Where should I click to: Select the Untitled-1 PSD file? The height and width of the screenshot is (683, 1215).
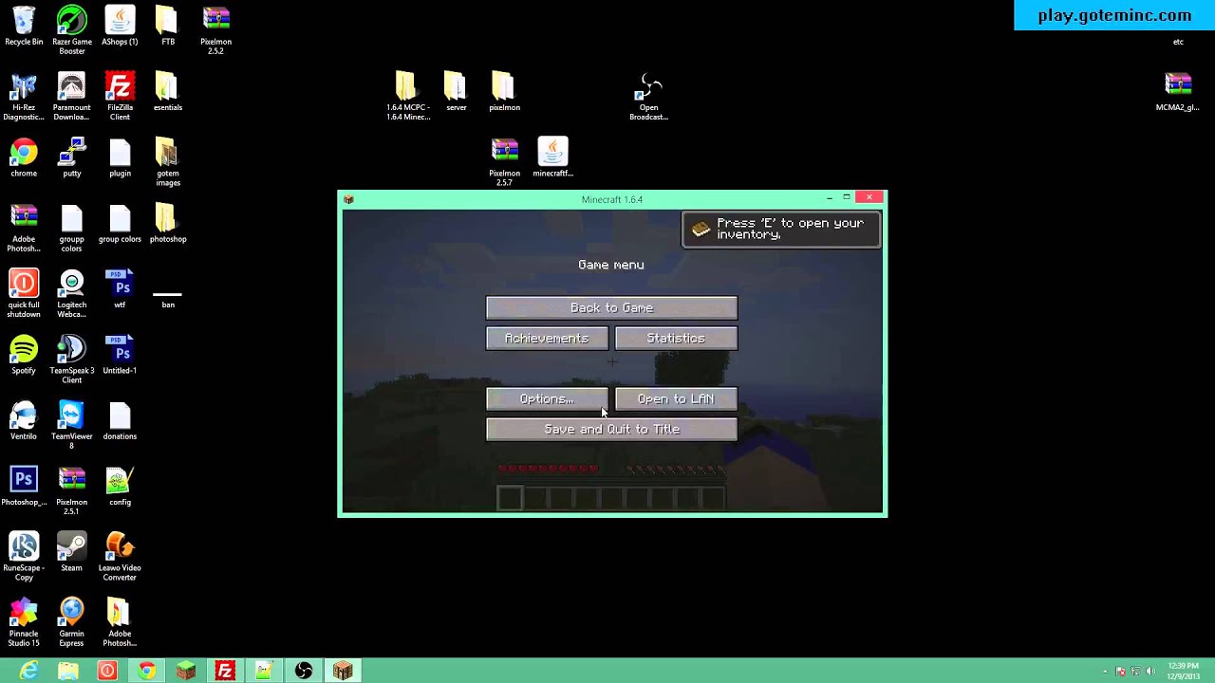tap(120, 356)
